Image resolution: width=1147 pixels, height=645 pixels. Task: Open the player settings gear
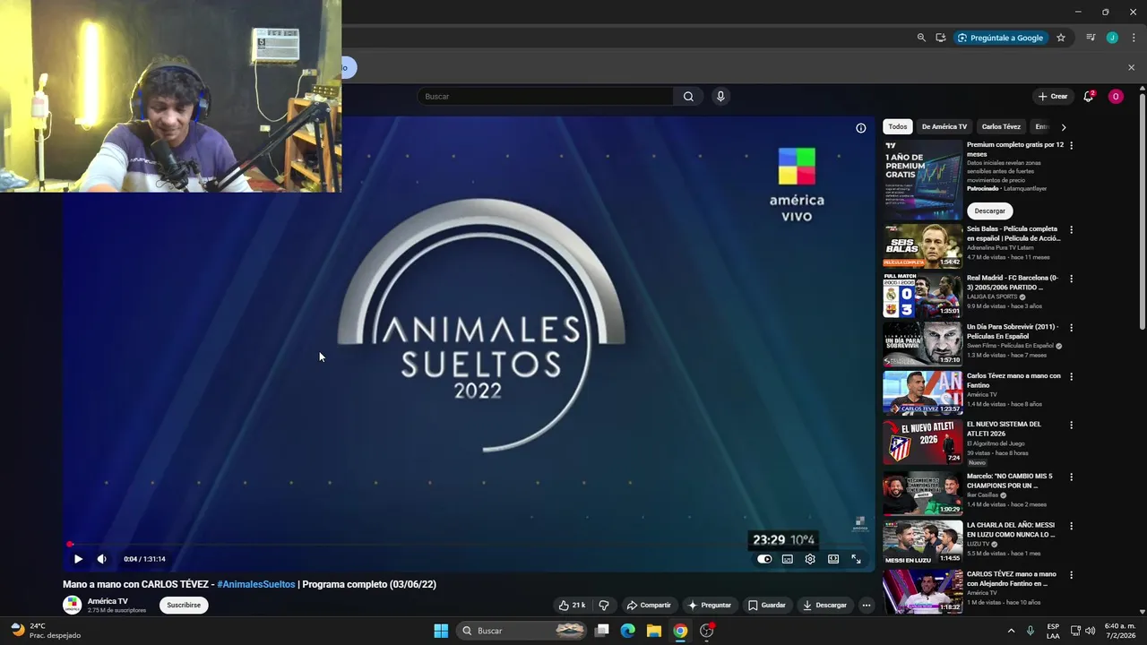pos(810,559)
